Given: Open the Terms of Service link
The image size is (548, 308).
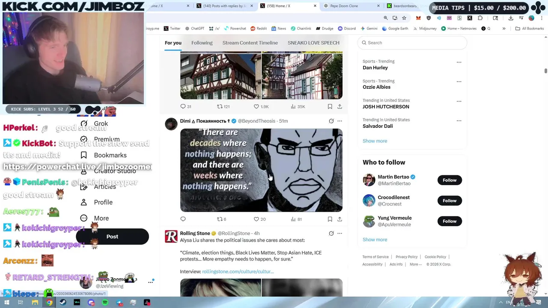Looking at the screenshot, I should [x=375, y=257].
